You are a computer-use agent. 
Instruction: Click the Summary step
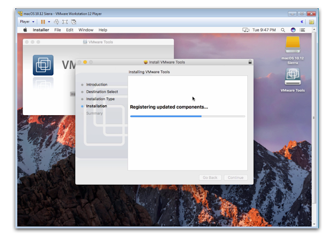tap(94, 113)
